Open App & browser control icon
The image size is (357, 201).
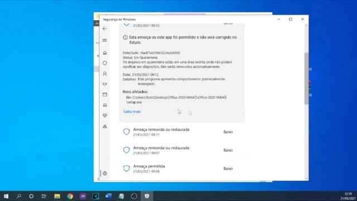(105, 94)
